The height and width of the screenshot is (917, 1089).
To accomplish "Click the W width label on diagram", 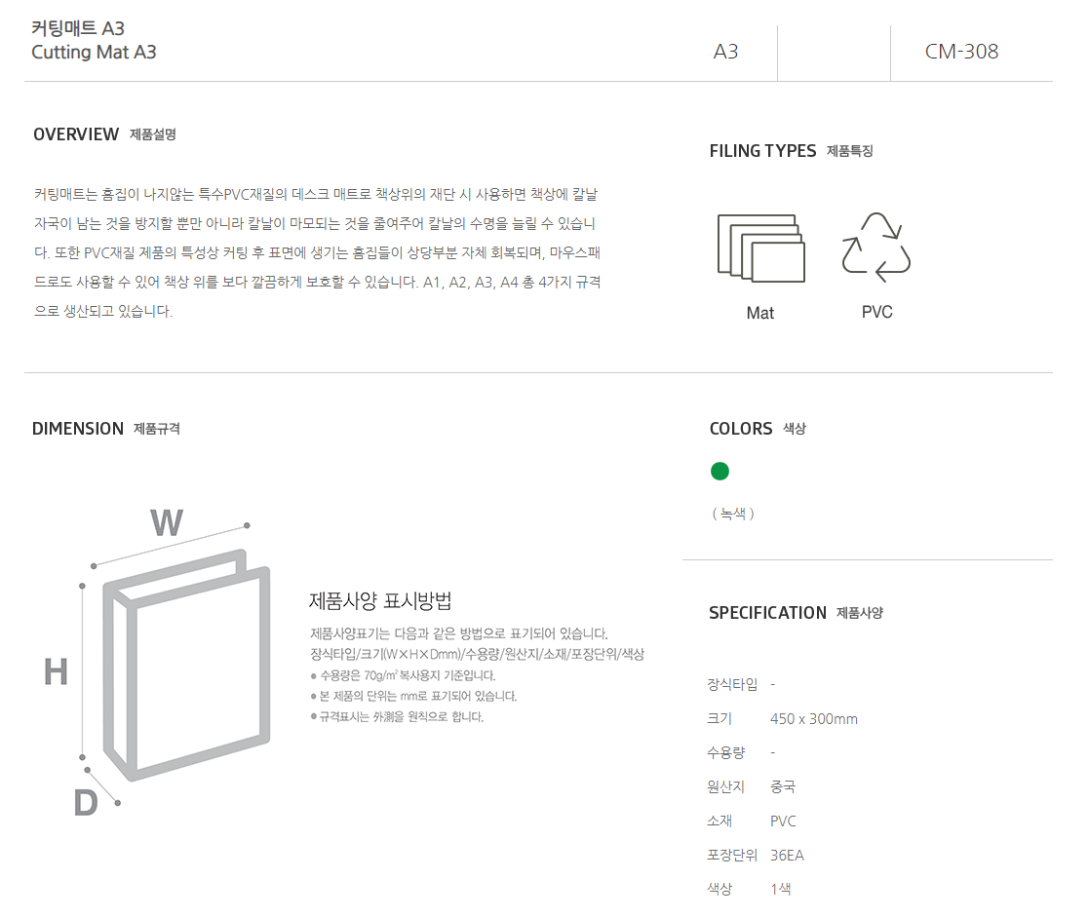I will [167, 522].
